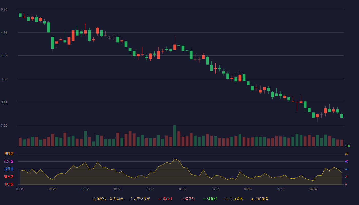Click the 05-22 date label
The image size is (359, 205).
215,189
